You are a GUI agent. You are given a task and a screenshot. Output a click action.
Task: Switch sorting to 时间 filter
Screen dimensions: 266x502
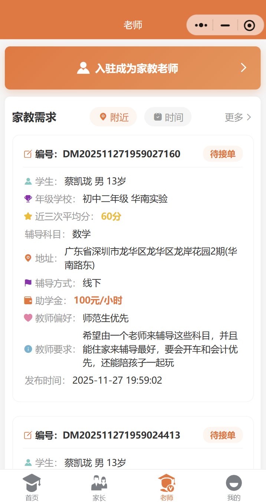coord(168,117)
